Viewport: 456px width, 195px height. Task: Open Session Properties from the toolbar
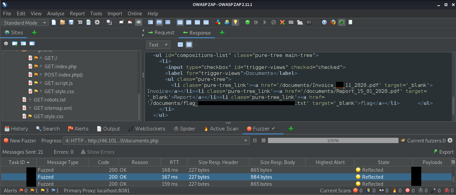pos(89,22)
